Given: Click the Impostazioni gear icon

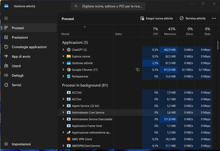Looking at the screenshot, I should coord(6,144).
